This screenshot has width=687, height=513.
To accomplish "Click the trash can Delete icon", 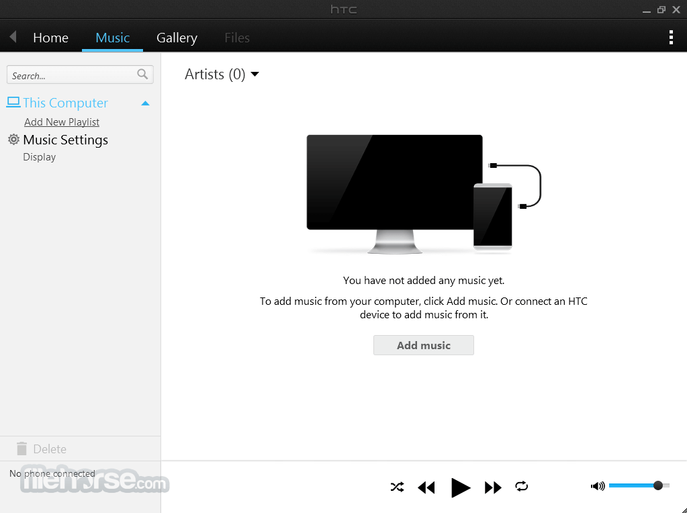I will click(21, 449).
